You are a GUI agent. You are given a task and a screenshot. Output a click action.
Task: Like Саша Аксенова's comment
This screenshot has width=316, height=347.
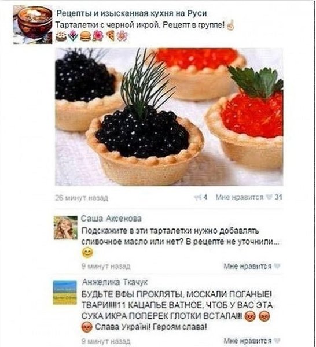tap(252, 266)
